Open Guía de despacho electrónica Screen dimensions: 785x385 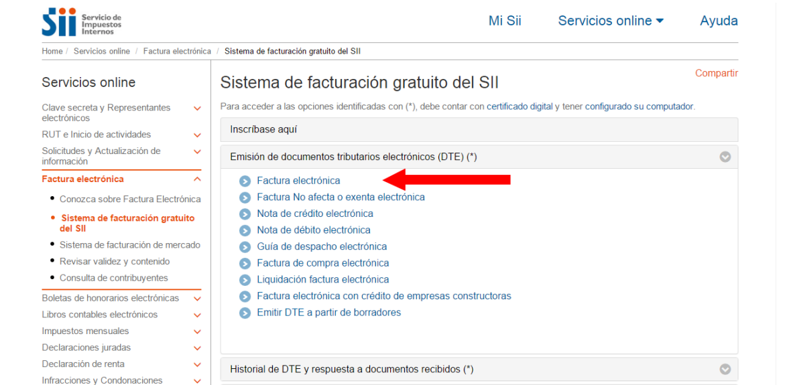322,246
